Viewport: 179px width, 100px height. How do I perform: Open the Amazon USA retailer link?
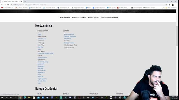coord(42,39)
